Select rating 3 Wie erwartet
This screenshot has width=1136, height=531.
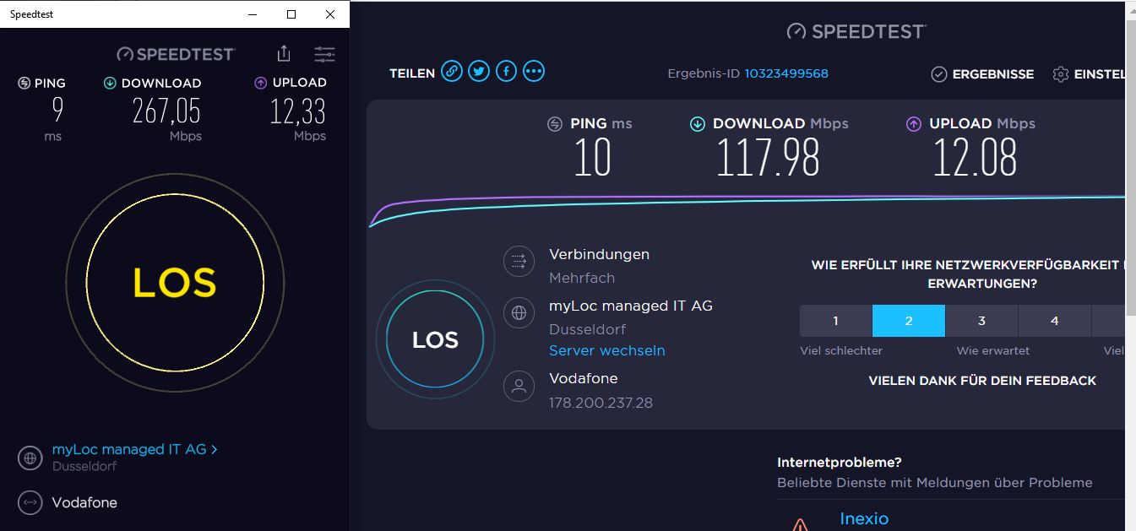pos(981,321)
